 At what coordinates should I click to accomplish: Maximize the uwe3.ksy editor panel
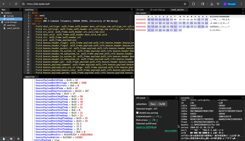click(132, 10)
